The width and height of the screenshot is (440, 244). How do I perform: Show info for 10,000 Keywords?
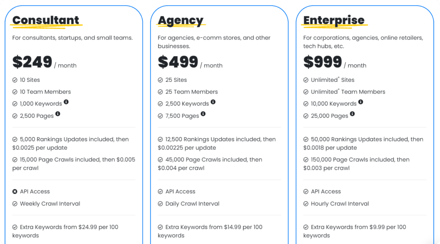click(x=361, y=102)
